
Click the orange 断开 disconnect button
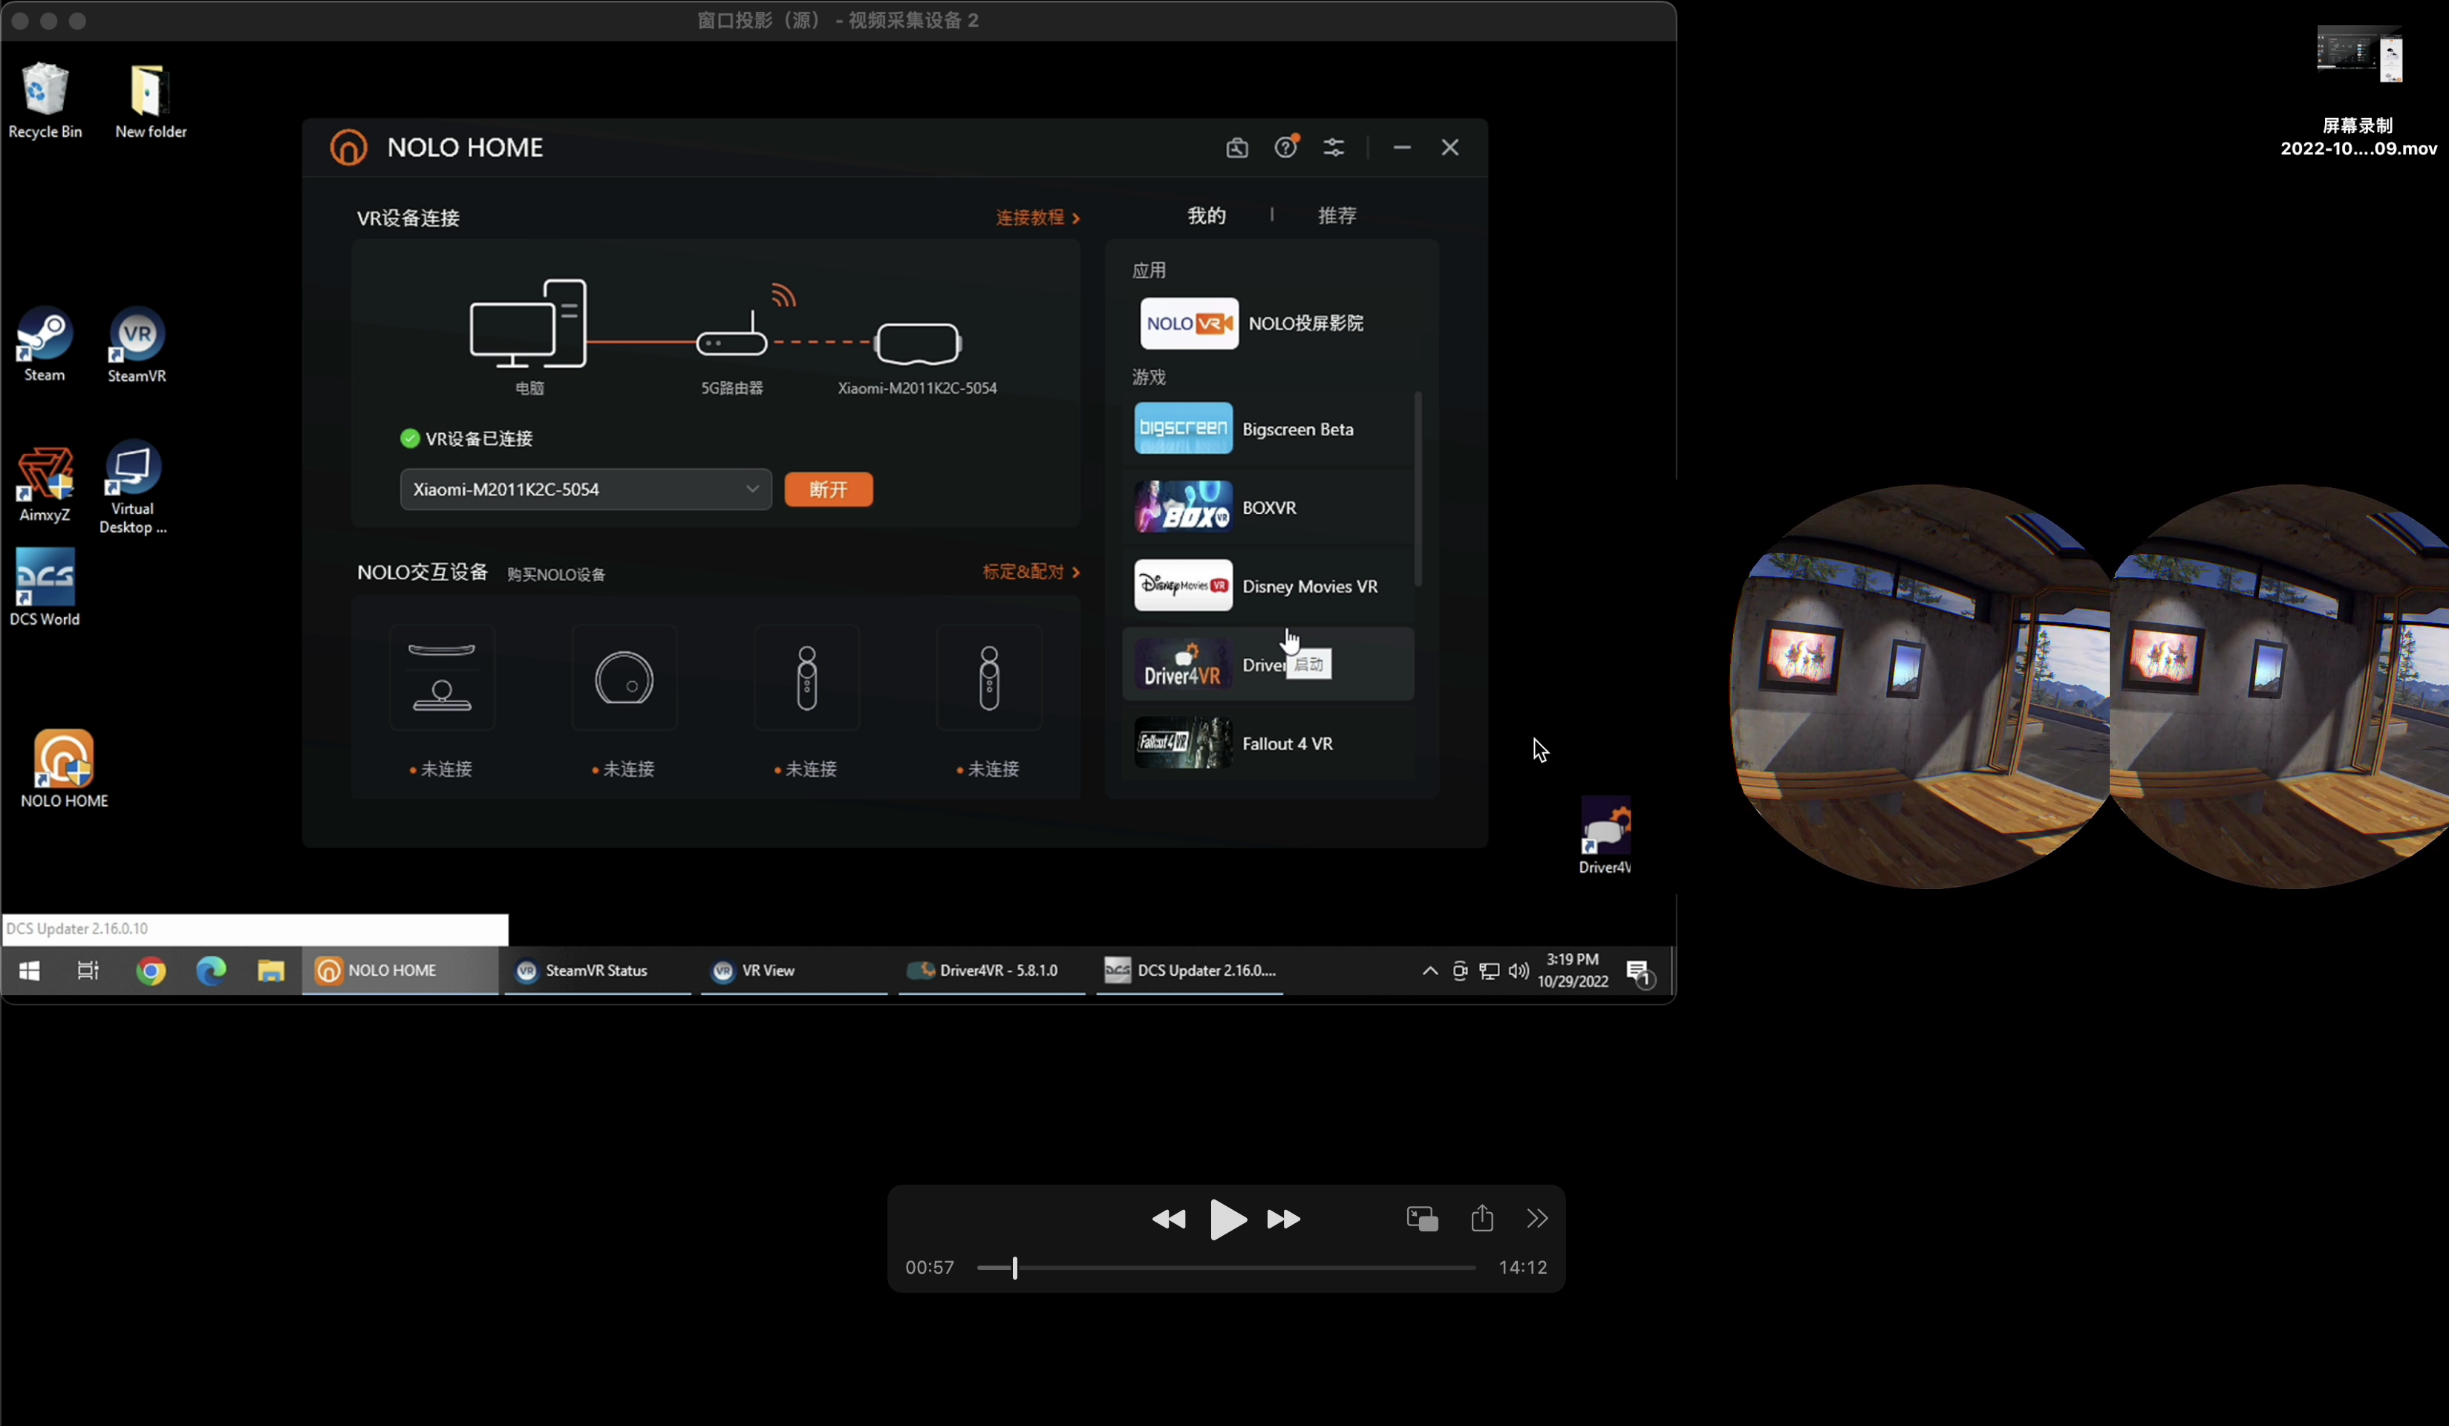pyautogui.click(x=829, y=489)
